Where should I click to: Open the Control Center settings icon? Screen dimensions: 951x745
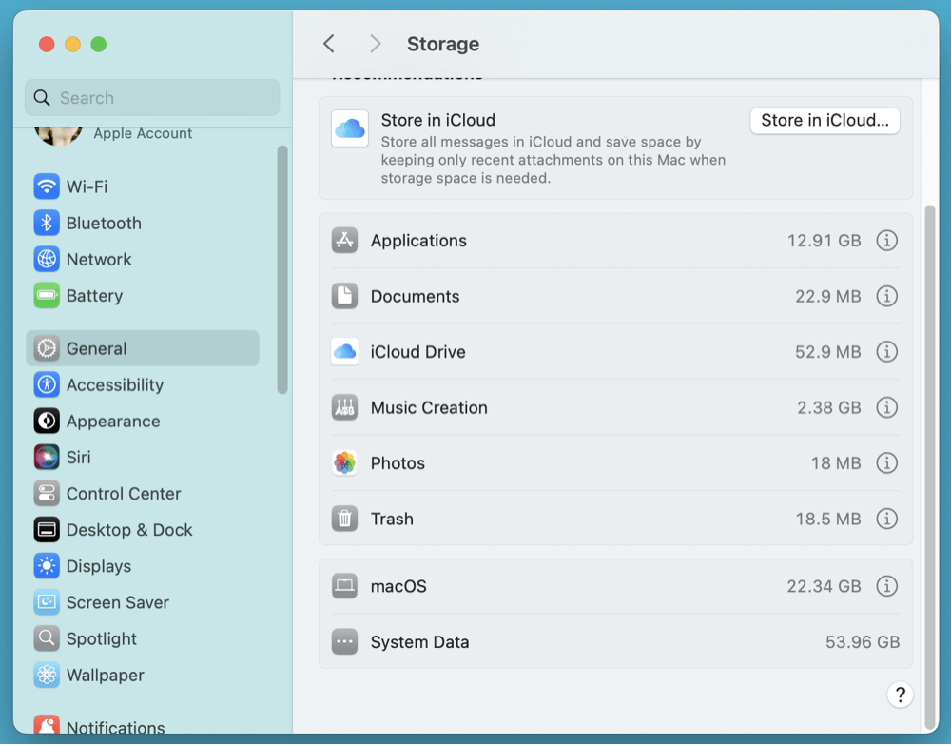[46, 494]
